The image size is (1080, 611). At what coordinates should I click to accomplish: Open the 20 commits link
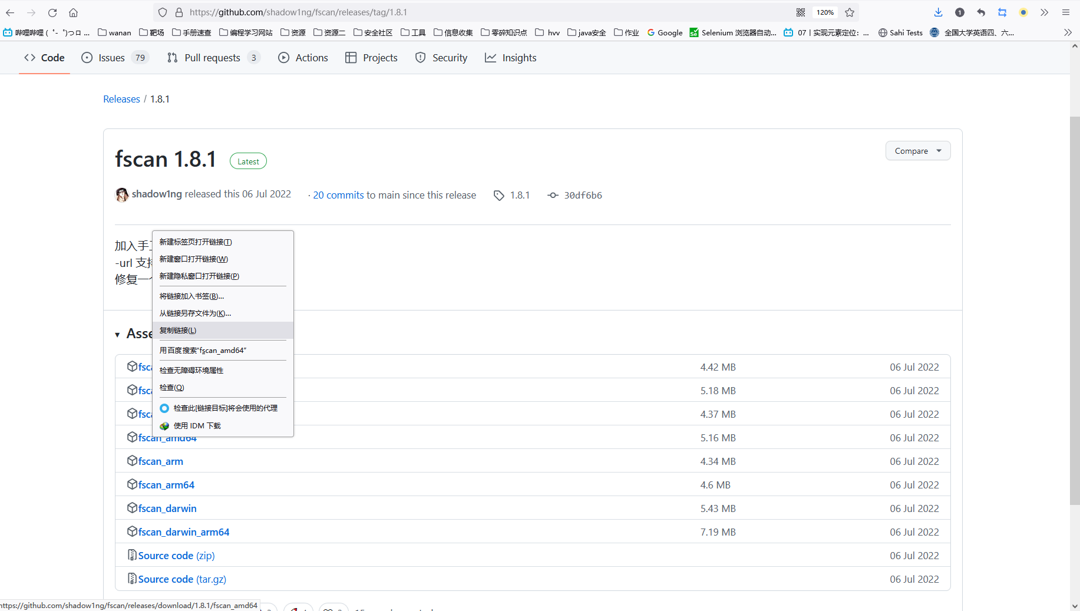click(x=338, y=195)
